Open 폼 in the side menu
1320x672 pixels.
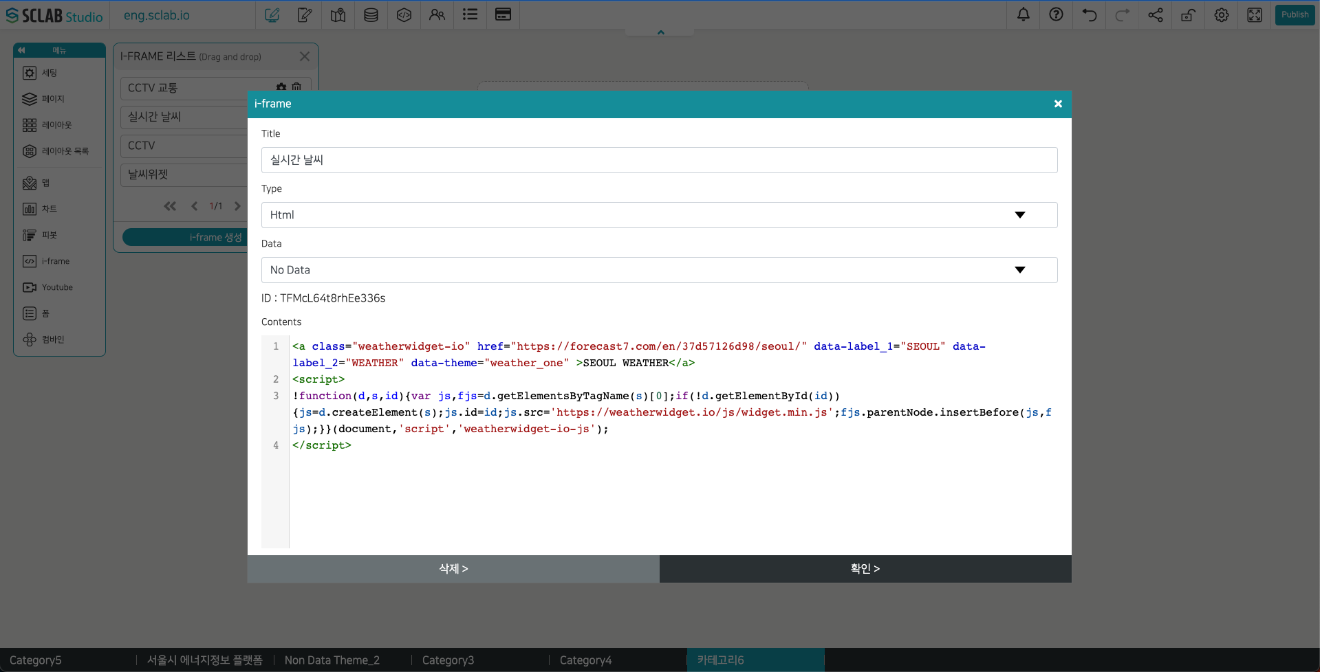point(59,313)
